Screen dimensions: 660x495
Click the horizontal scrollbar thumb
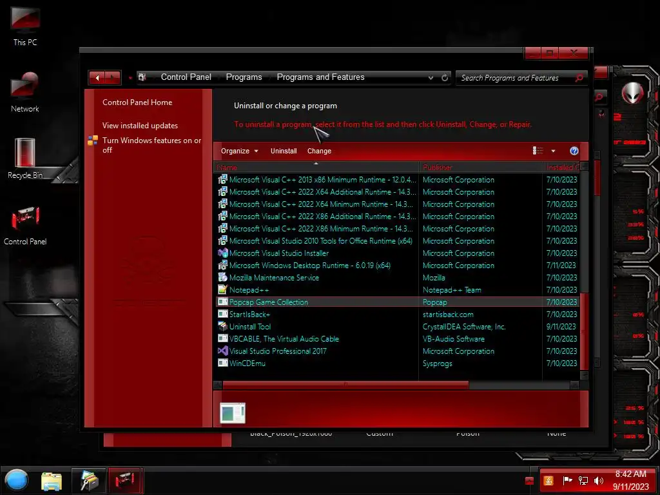(345, 385)
